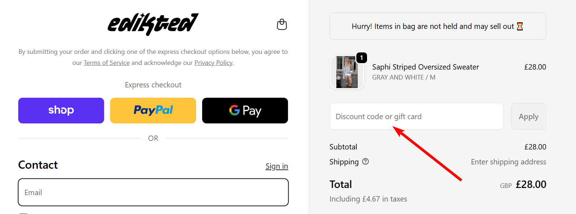This screenshot has width=576, height=214.
Task: Focus the Email input field
Action: 153,192
